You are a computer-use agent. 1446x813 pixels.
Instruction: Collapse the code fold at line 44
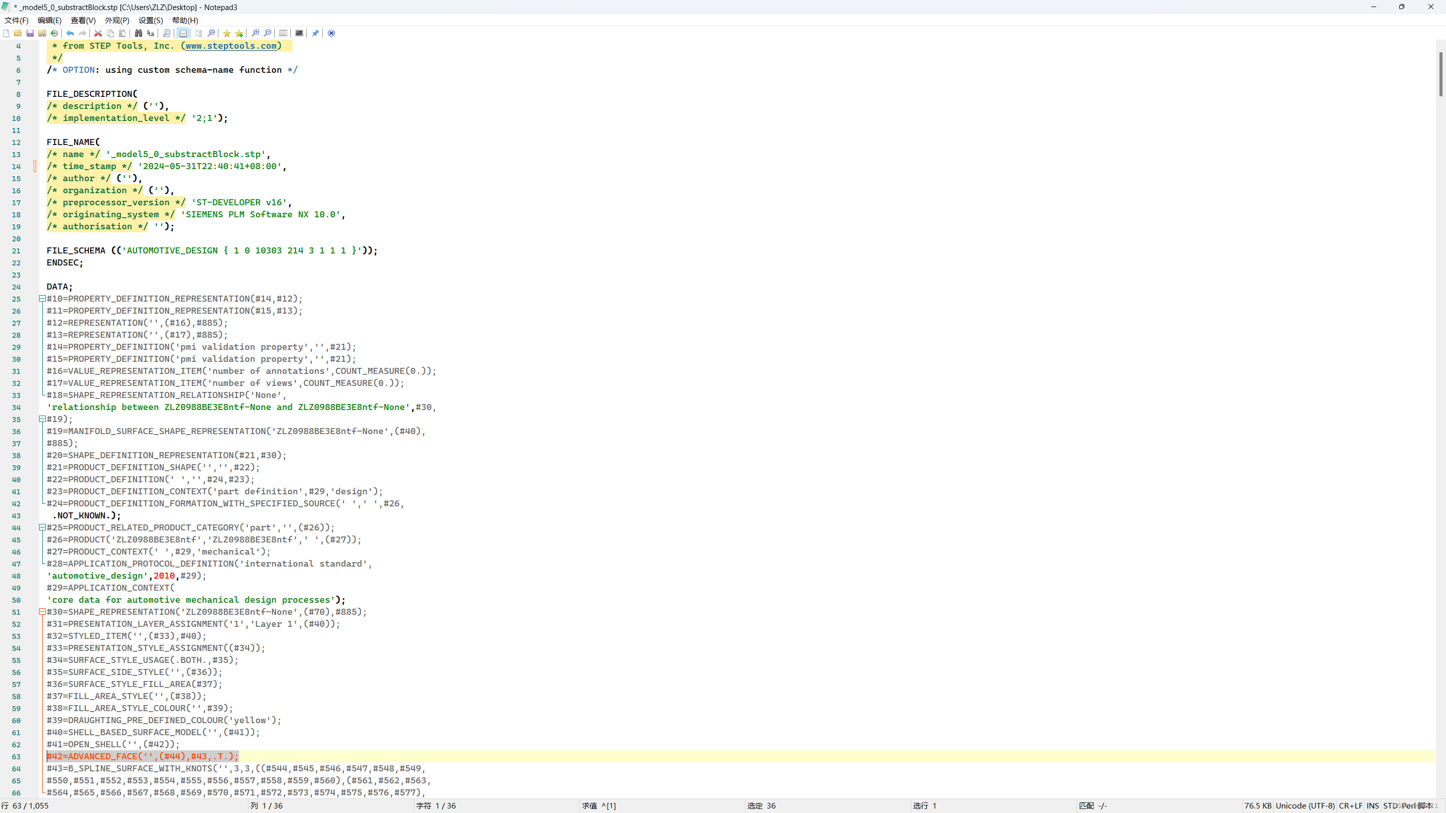42,527
